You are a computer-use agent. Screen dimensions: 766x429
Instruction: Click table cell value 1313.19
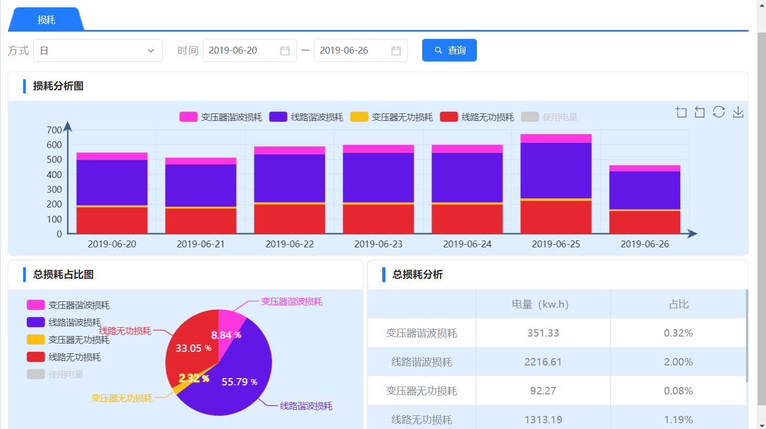543,420
